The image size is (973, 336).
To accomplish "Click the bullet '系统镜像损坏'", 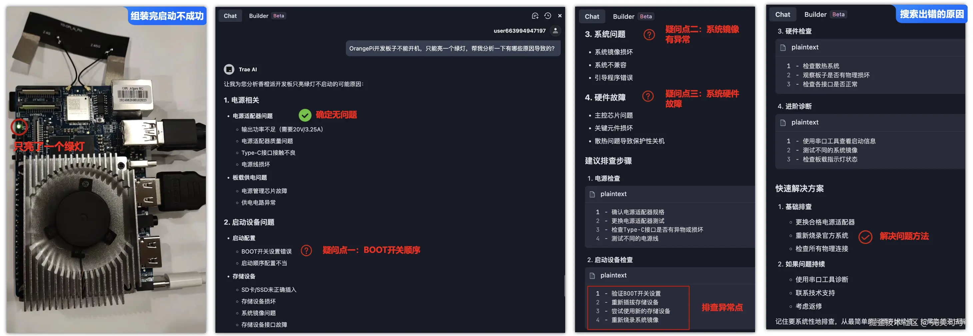I will (613, 52).
